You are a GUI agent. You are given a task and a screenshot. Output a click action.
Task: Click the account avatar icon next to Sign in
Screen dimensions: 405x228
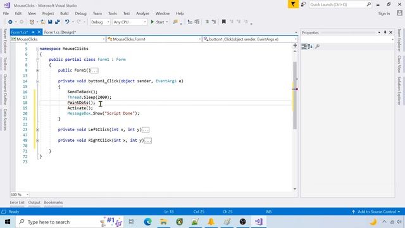[399, 13]
